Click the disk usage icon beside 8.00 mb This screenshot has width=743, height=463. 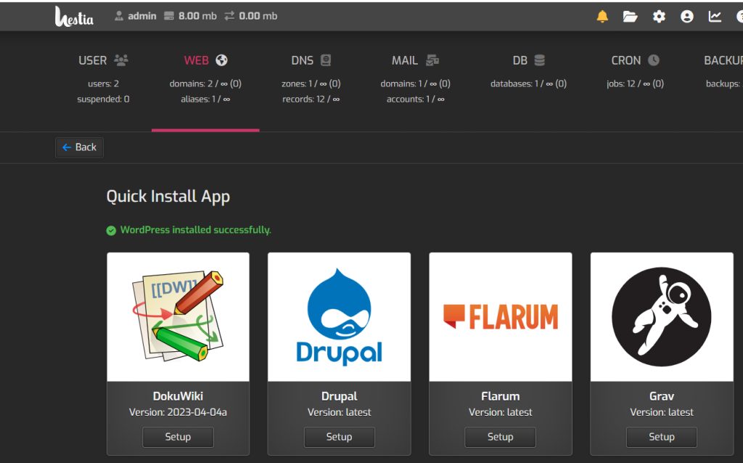[x=168, y=16]
